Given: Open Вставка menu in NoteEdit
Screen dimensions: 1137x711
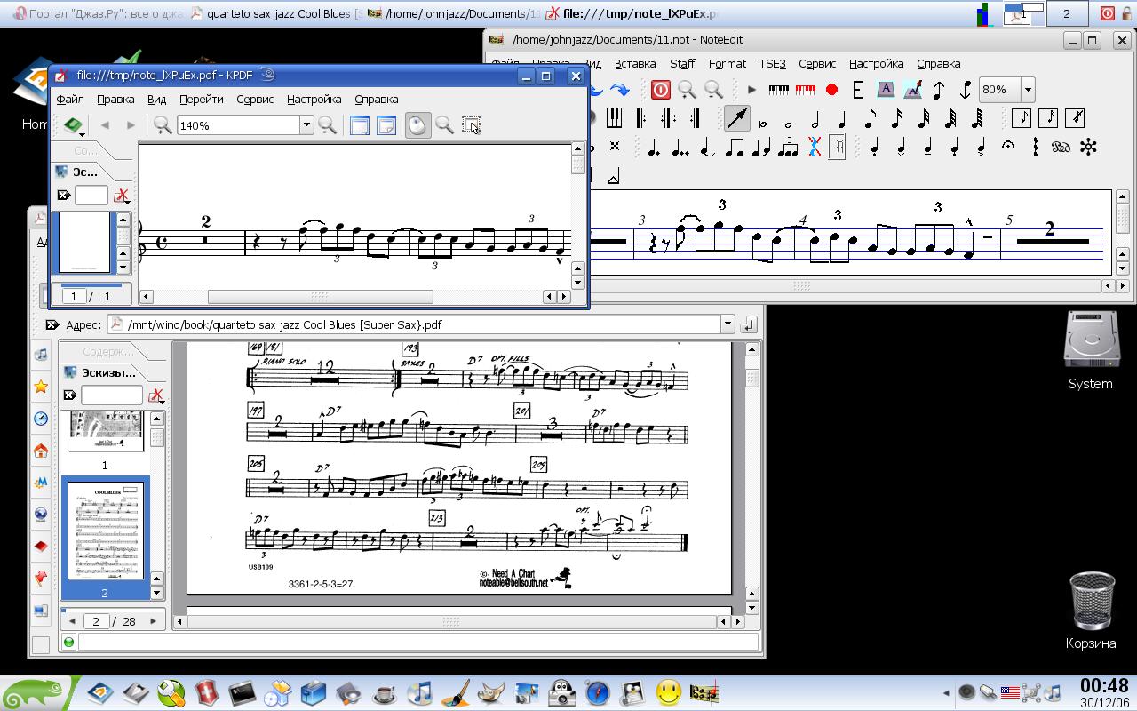Looking at the screenshot, I should tap(635, 63).
